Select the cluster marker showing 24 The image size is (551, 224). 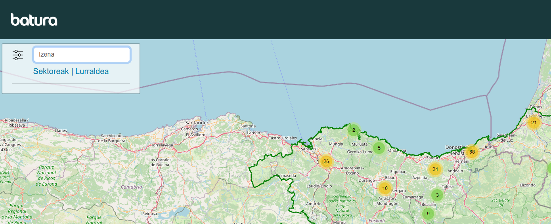pyautogui.click(x=435, y=169)
